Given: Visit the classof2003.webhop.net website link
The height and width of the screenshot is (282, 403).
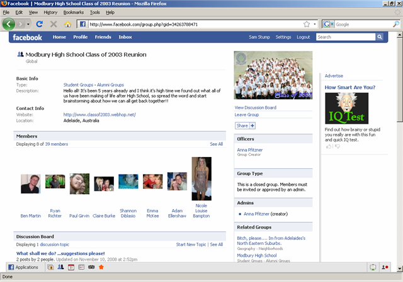Looking at the screenshot, I should point(99,114).
